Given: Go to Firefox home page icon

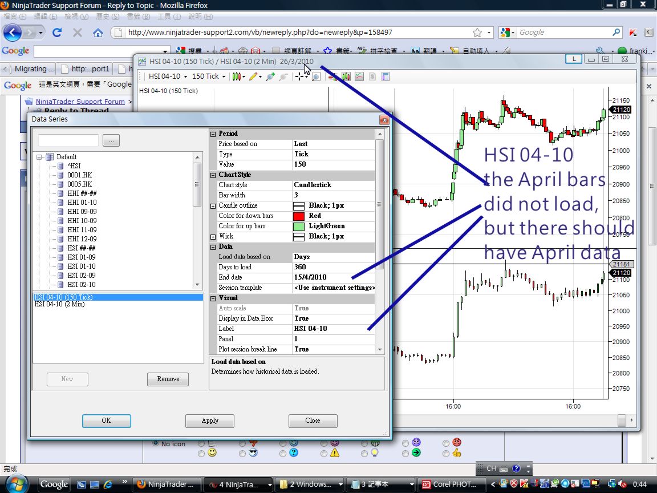Looking at the screenshot, I should point(98,33).
